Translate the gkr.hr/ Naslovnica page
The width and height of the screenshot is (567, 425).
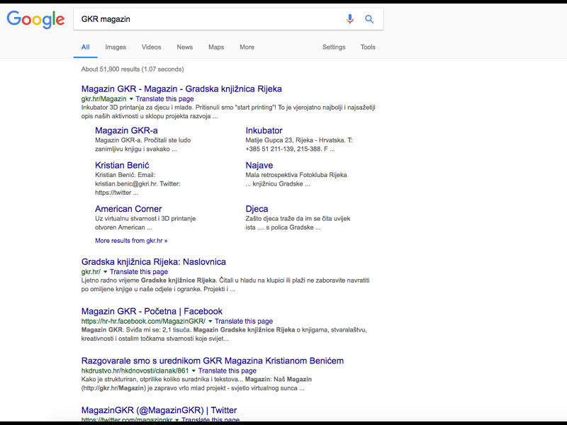tap(139, 272)
